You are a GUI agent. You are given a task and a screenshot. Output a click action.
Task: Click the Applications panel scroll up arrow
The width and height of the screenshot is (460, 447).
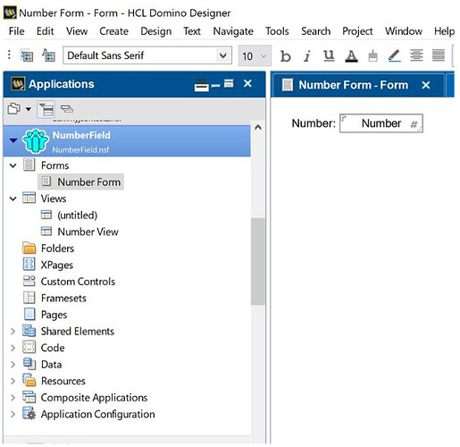point(258,128)
